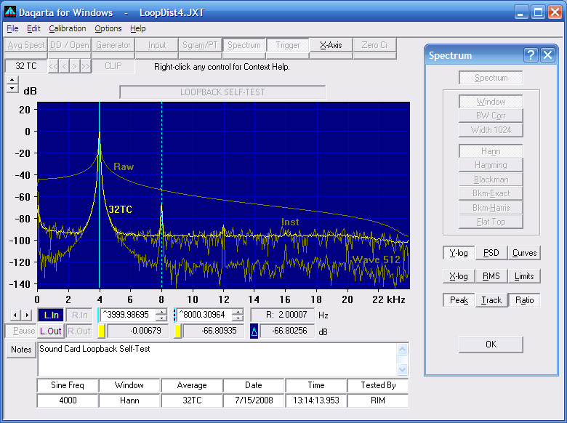
Task: Click the Avg Spect toolbar button
Action: [x=25, y=45]
